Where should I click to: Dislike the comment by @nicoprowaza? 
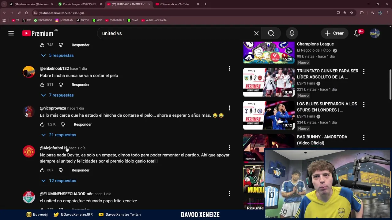point(63,124)
